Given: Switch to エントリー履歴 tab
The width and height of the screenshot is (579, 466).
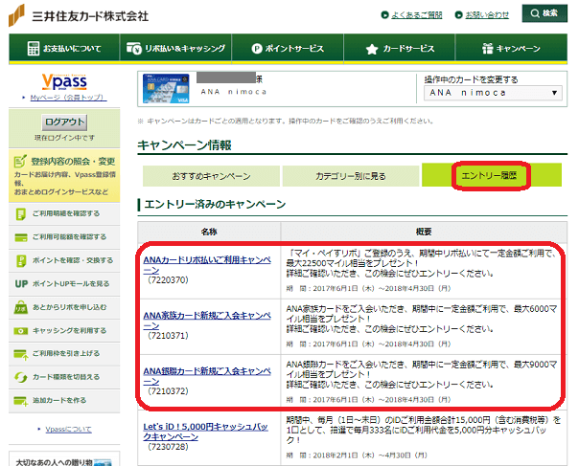Looking at the screenshot, I should (492, 175).
